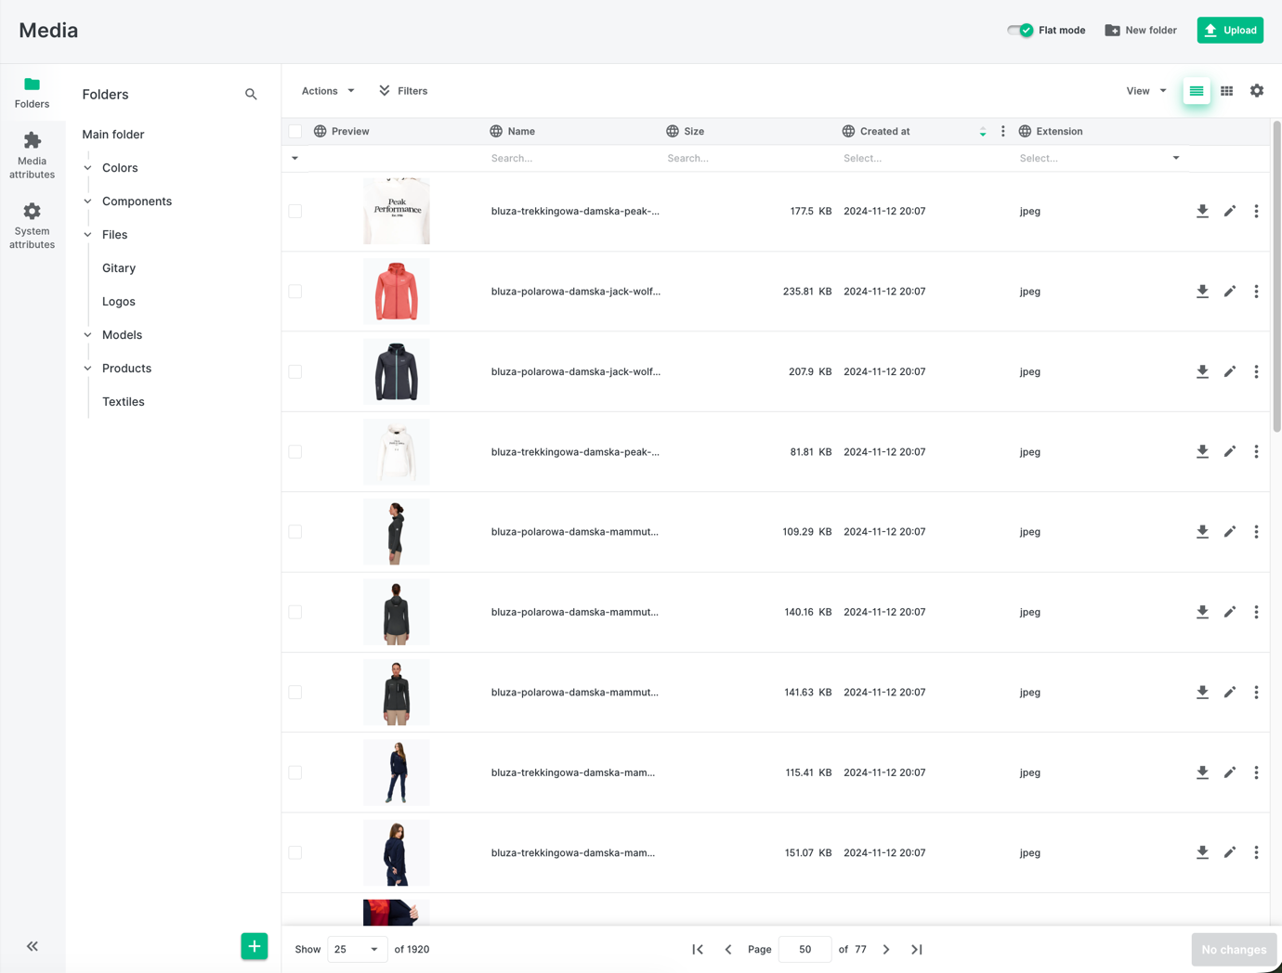1282x973 pixels.
Task: Switch to grid view layout icon
Action: coord(1226,91)
